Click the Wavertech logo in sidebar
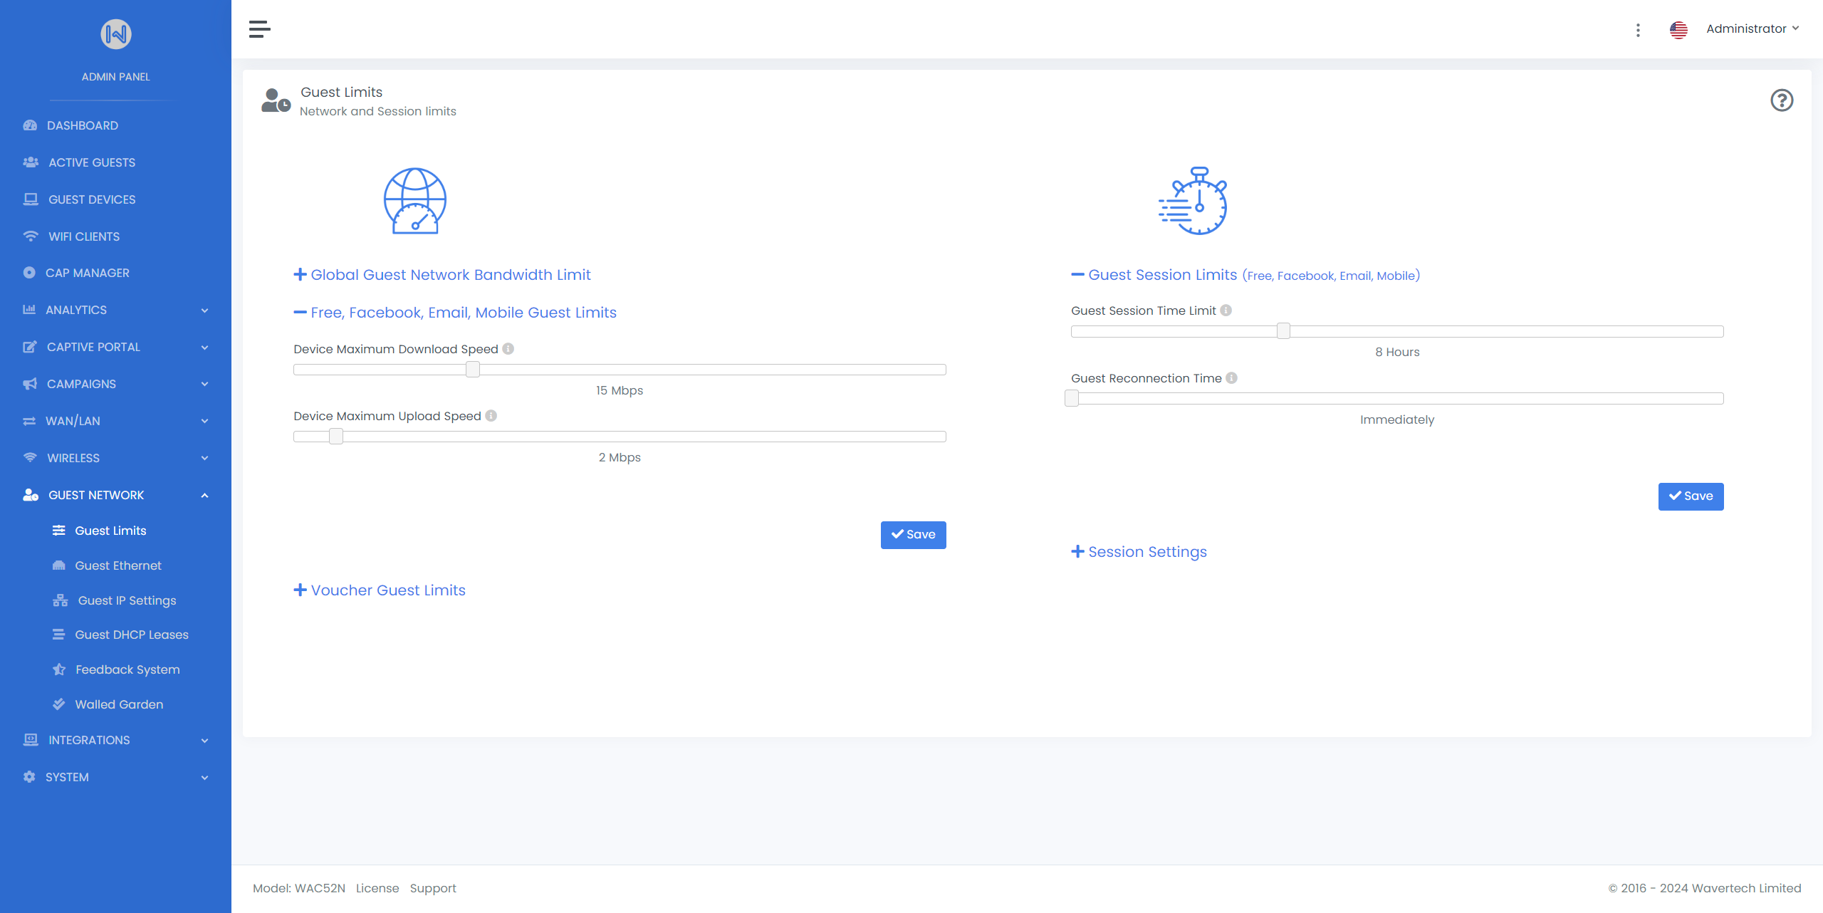The image size is (1823, 913). pos(115,34)
